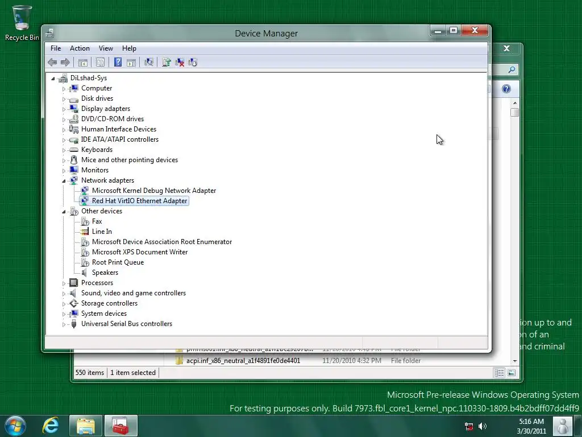Click the Processors chip icon
Screen dimensions: 582x437
coord(74,283)
